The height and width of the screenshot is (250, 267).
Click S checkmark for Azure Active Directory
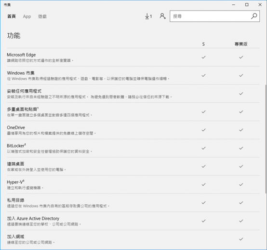click(x=203, y=221)
